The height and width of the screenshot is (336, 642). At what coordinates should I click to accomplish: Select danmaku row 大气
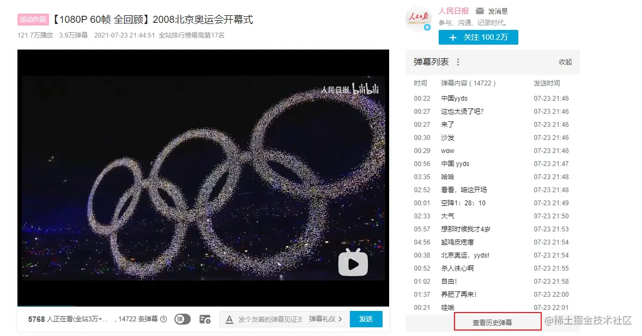(493, 216)
